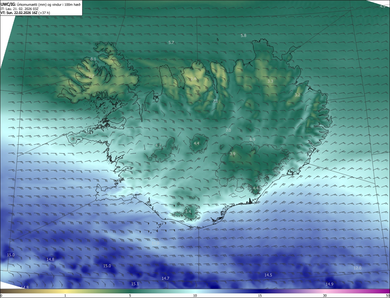
Task: Select the 5.8 value label
Action: tap(243, 36)
